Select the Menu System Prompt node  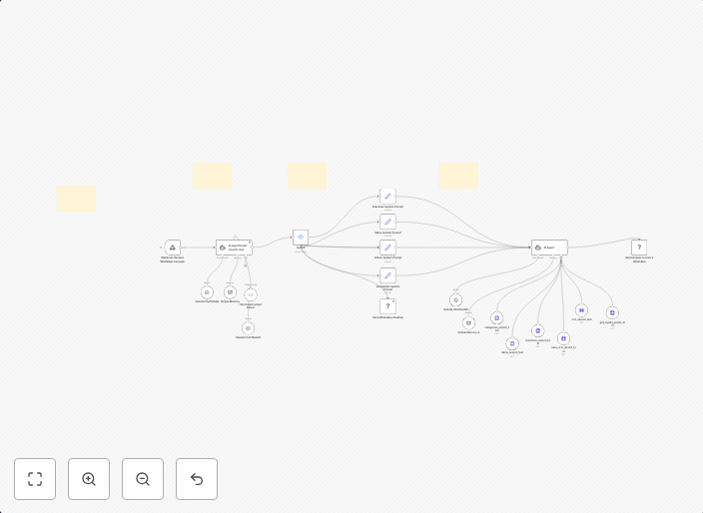coord(387,222)
